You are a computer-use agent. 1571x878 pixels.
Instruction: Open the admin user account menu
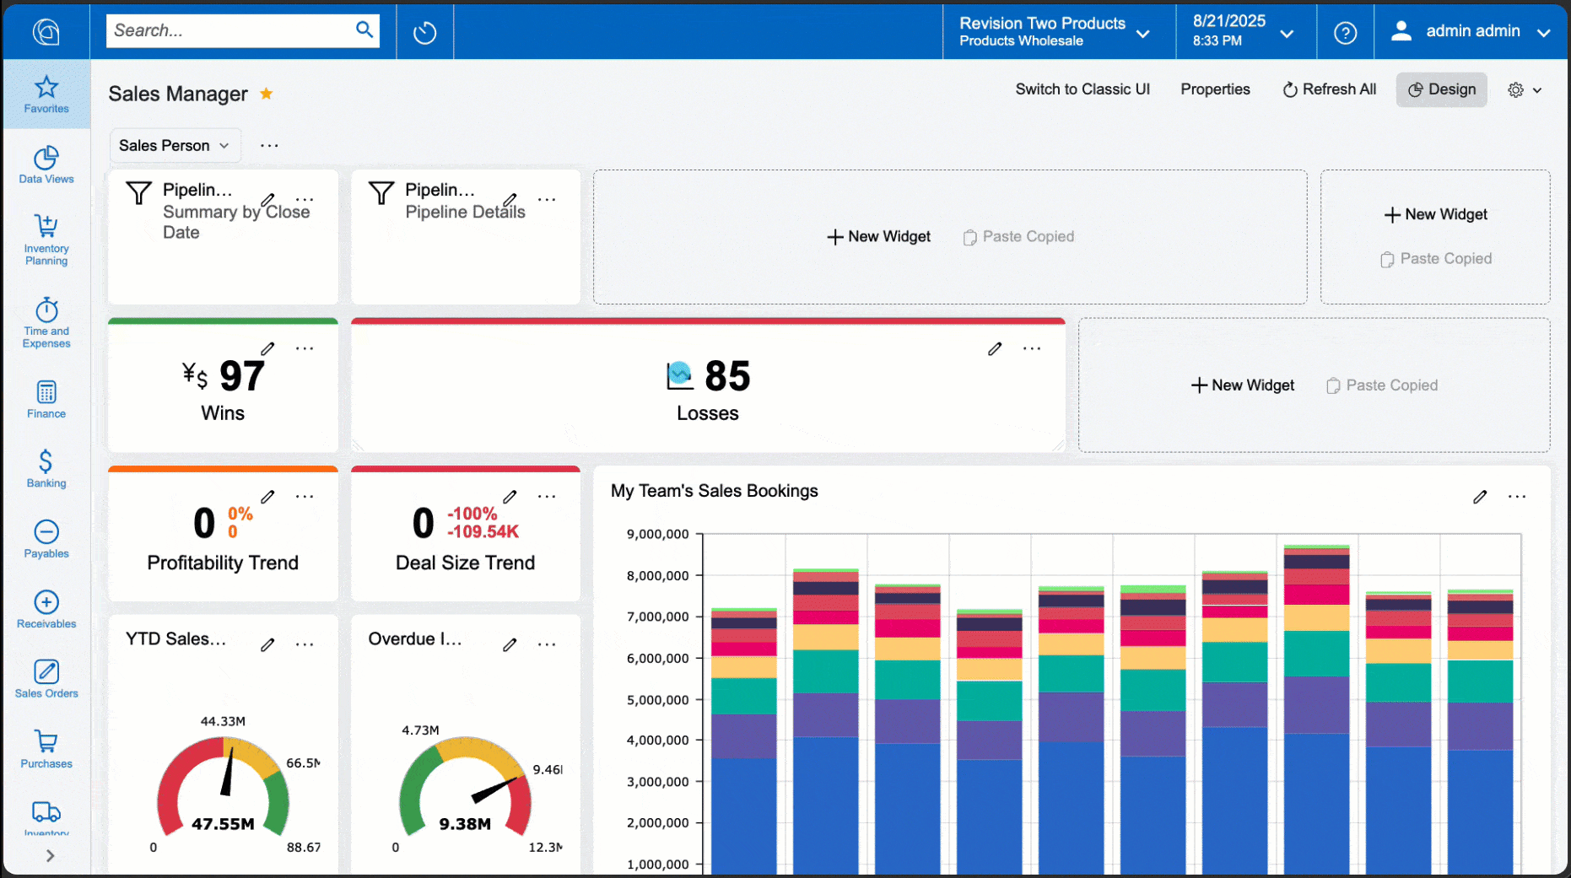(x=1471, y=31)
